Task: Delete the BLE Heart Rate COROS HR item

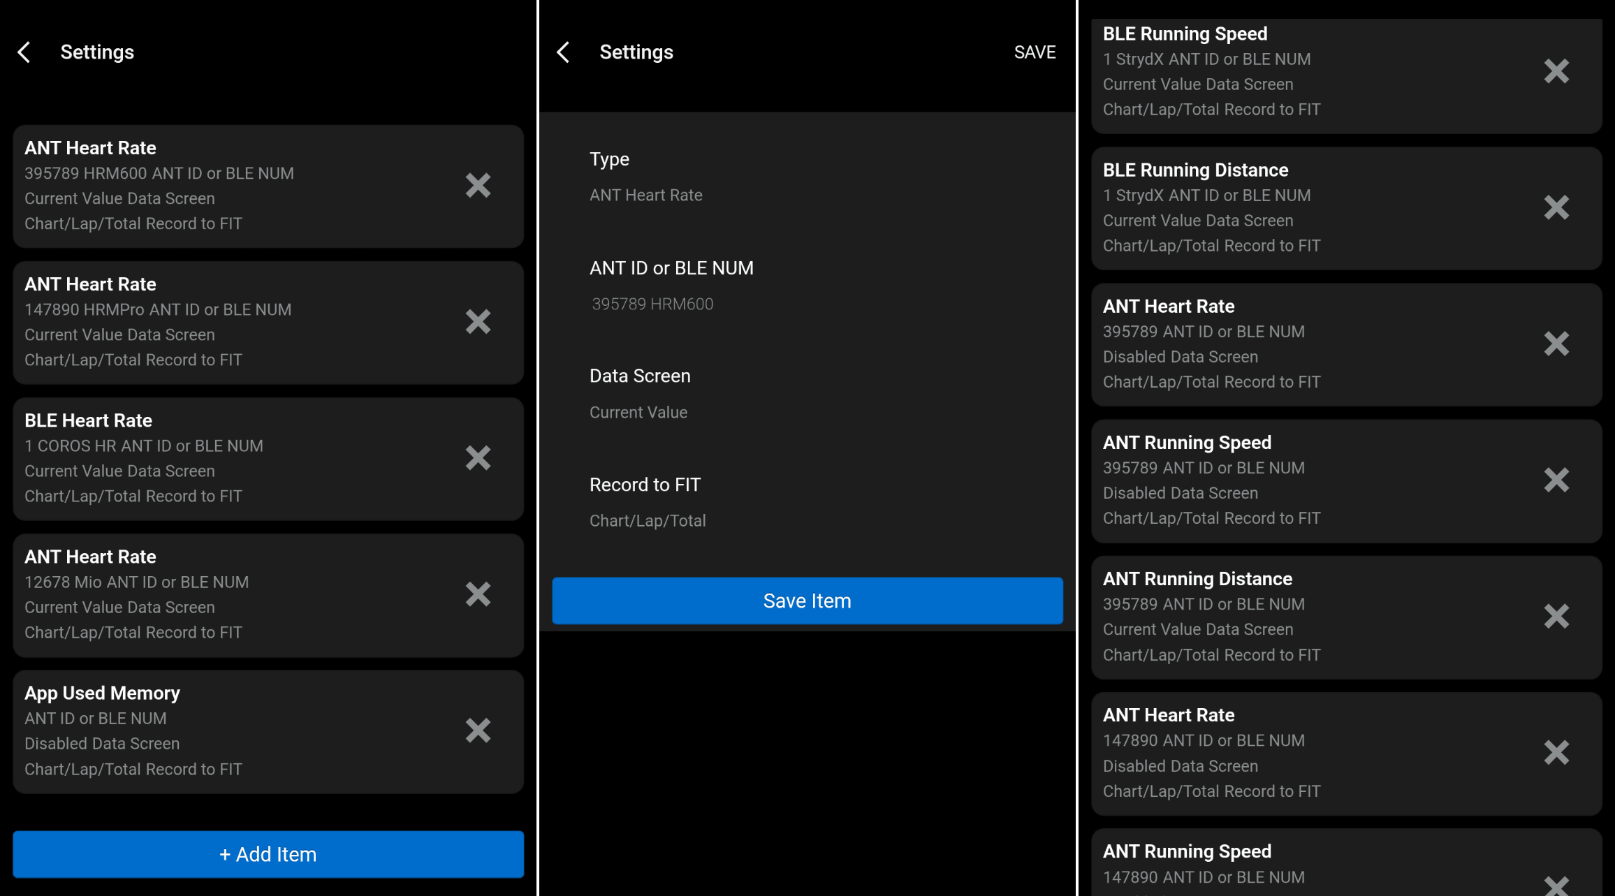Action: [x=478, y=458]
